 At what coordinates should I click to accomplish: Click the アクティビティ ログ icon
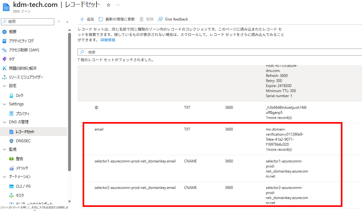[x=4, y=41]
